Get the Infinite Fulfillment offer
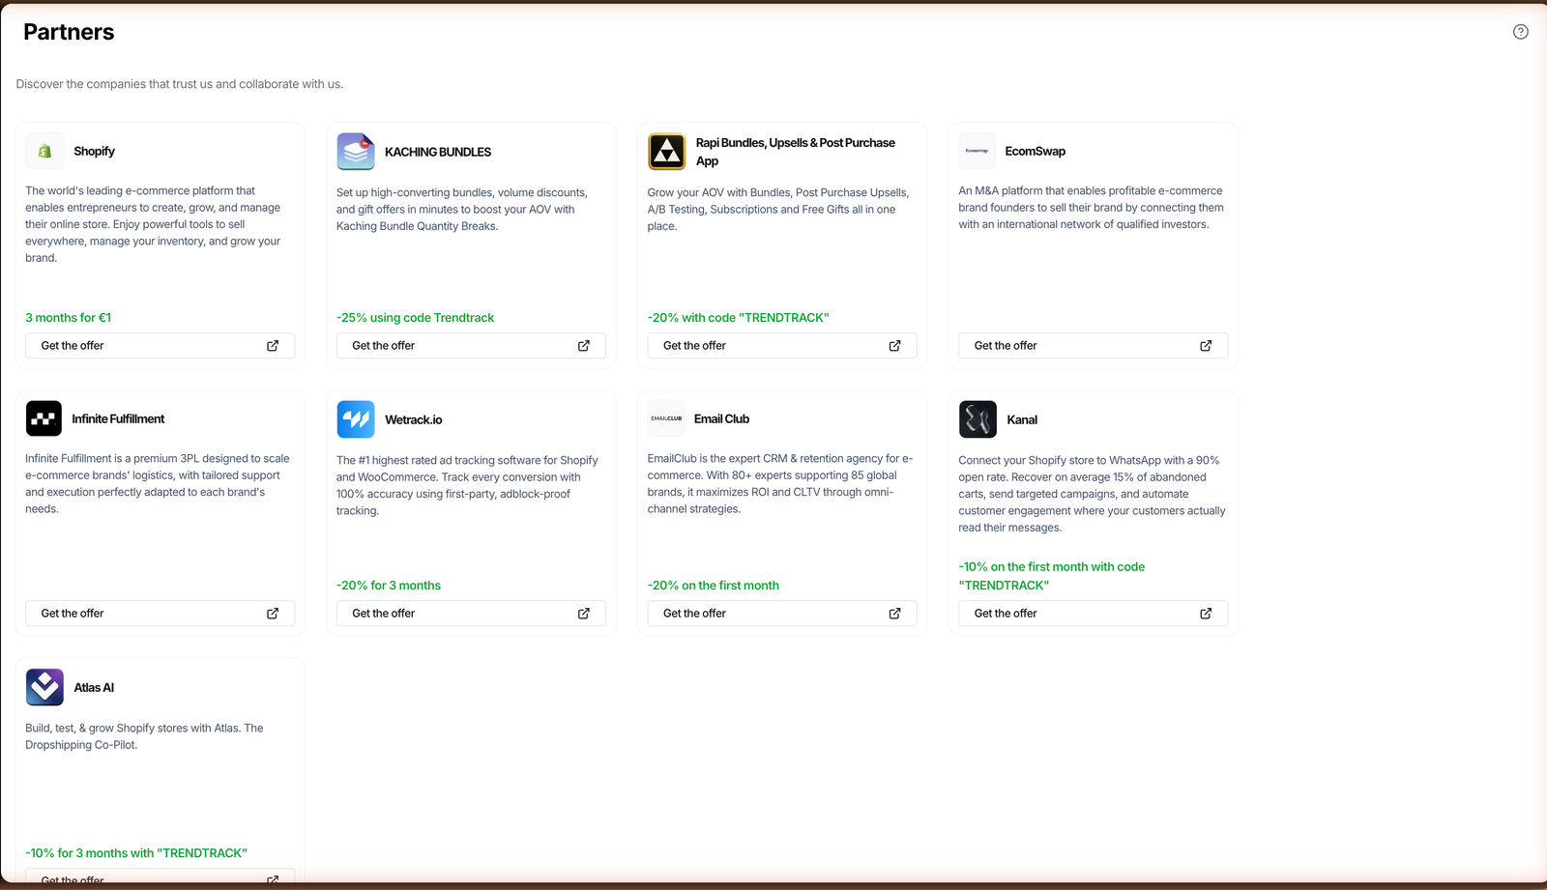 161,614
